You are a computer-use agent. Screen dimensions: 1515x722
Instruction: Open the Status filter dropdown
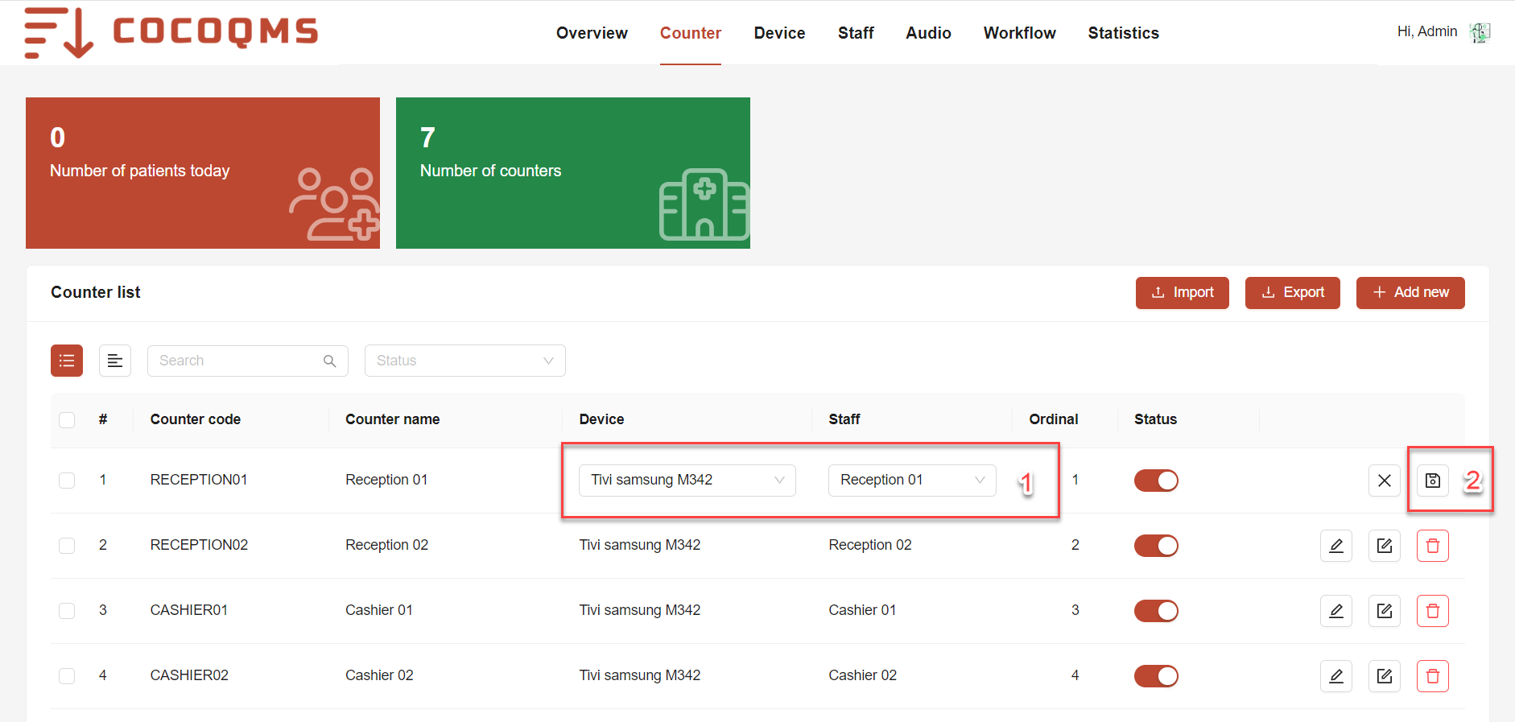tap(464, 361)
